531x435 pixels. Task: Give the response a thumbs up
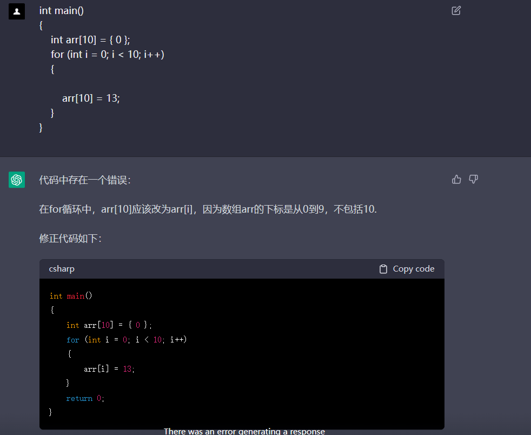pos(456,179)
